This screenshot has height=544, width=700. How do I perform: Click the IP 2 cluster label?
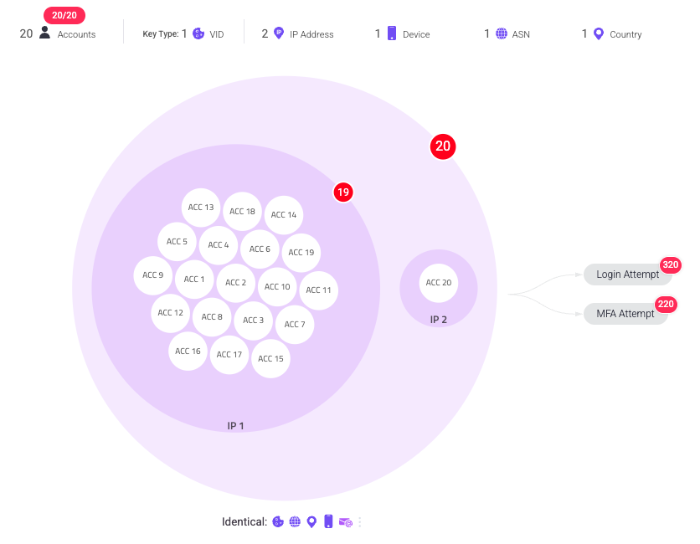(x=439, y=320)
